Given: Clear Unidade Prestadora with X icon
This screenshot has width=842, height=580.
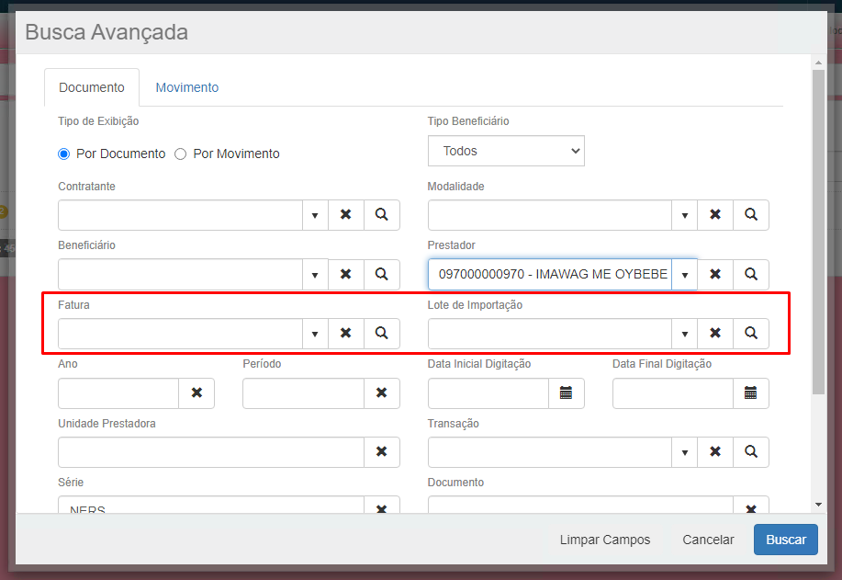Looking at the screenshot, I should tap(382, 451).
